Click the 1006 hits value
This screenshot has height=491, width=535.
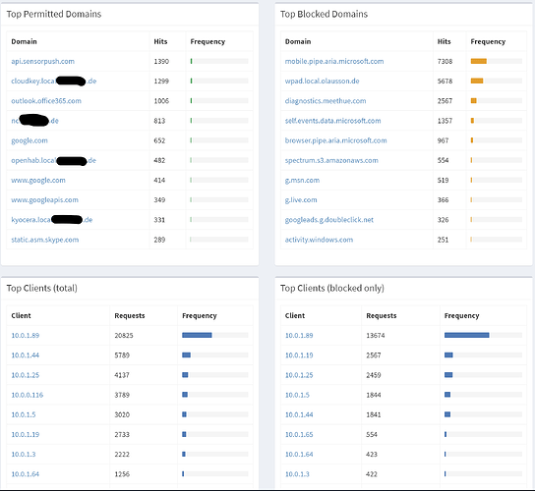(x=161, y=101)
